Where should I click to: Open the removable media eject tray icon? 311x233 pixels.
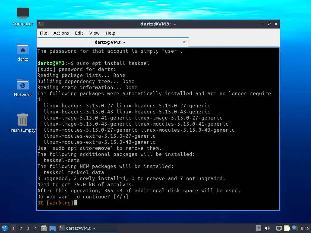[x=258, y=228]
